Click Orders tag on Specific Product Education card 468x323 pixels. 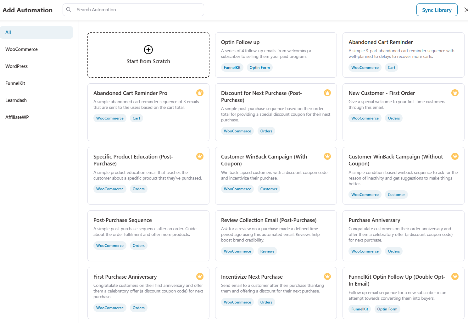139,189
